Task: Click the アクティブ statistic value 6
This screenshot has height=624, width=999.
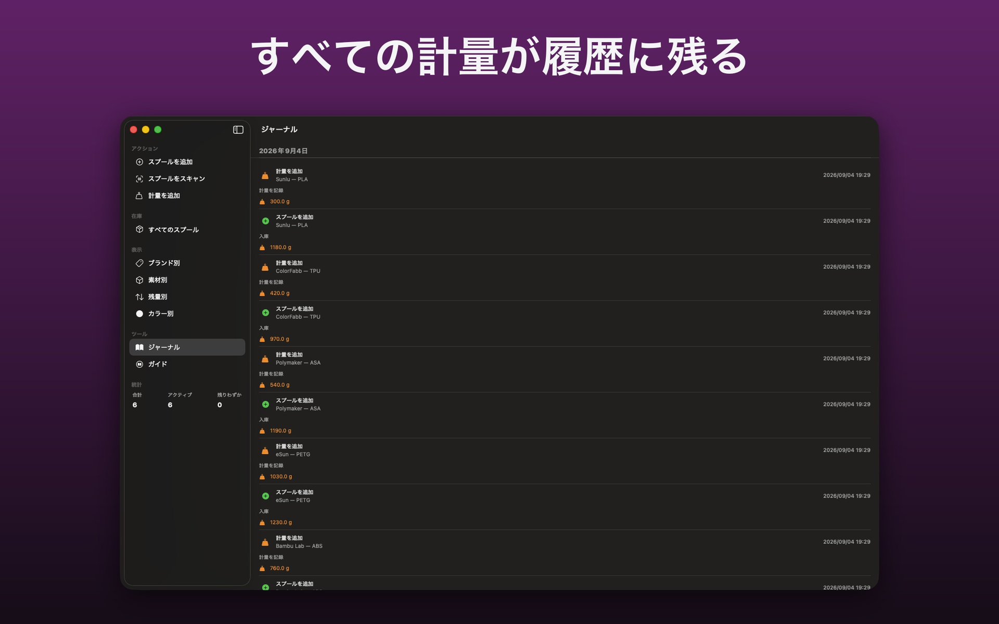Action: (170, 405)
